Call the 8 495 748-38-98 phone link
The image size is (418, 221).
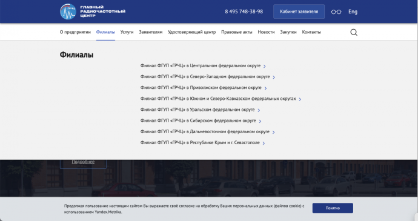click(244, 12)
